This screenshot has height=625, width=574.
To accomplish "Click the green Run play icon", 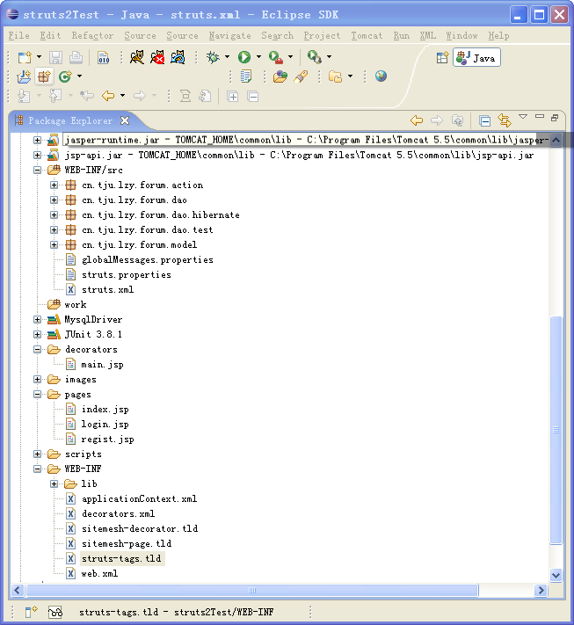I will coord(244,57).
